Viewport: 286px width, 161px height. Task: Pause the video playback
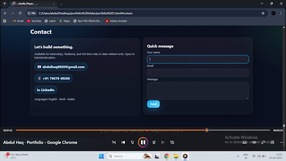tap(143, 142)
